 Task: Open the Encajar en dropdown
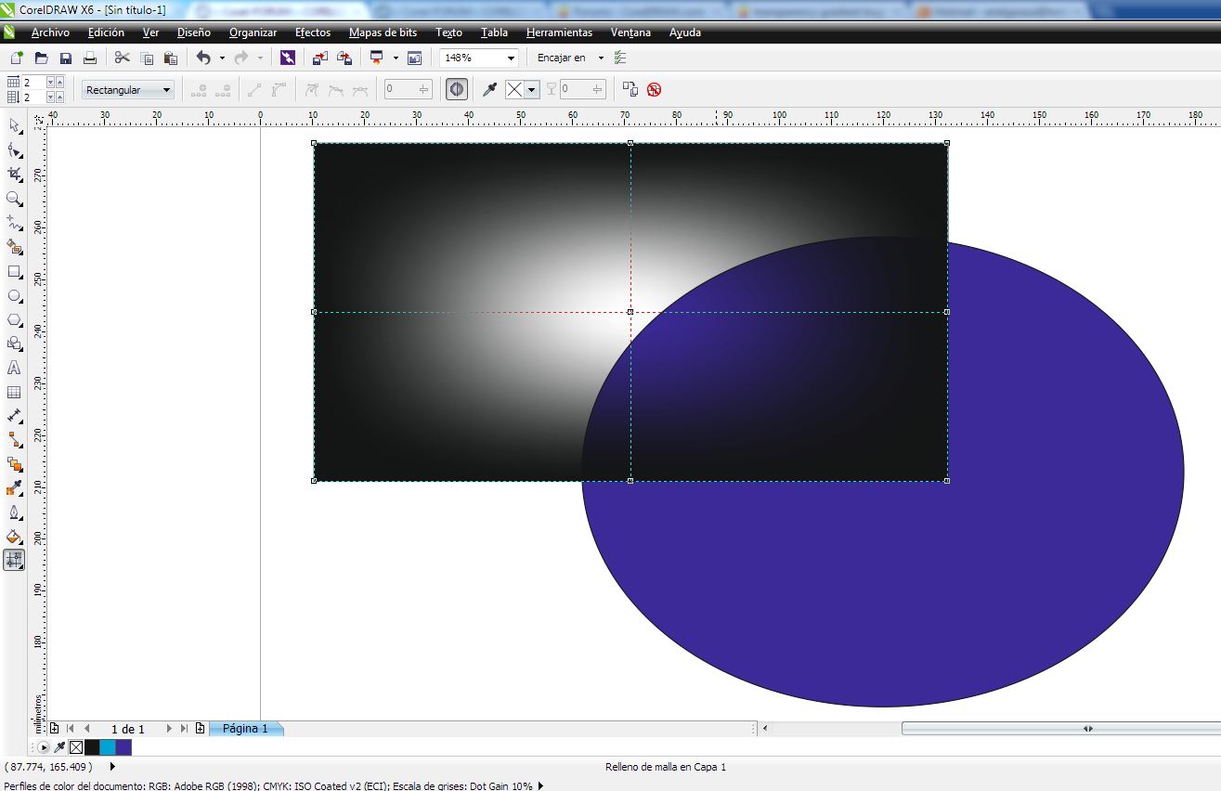(x=601, y=58)
